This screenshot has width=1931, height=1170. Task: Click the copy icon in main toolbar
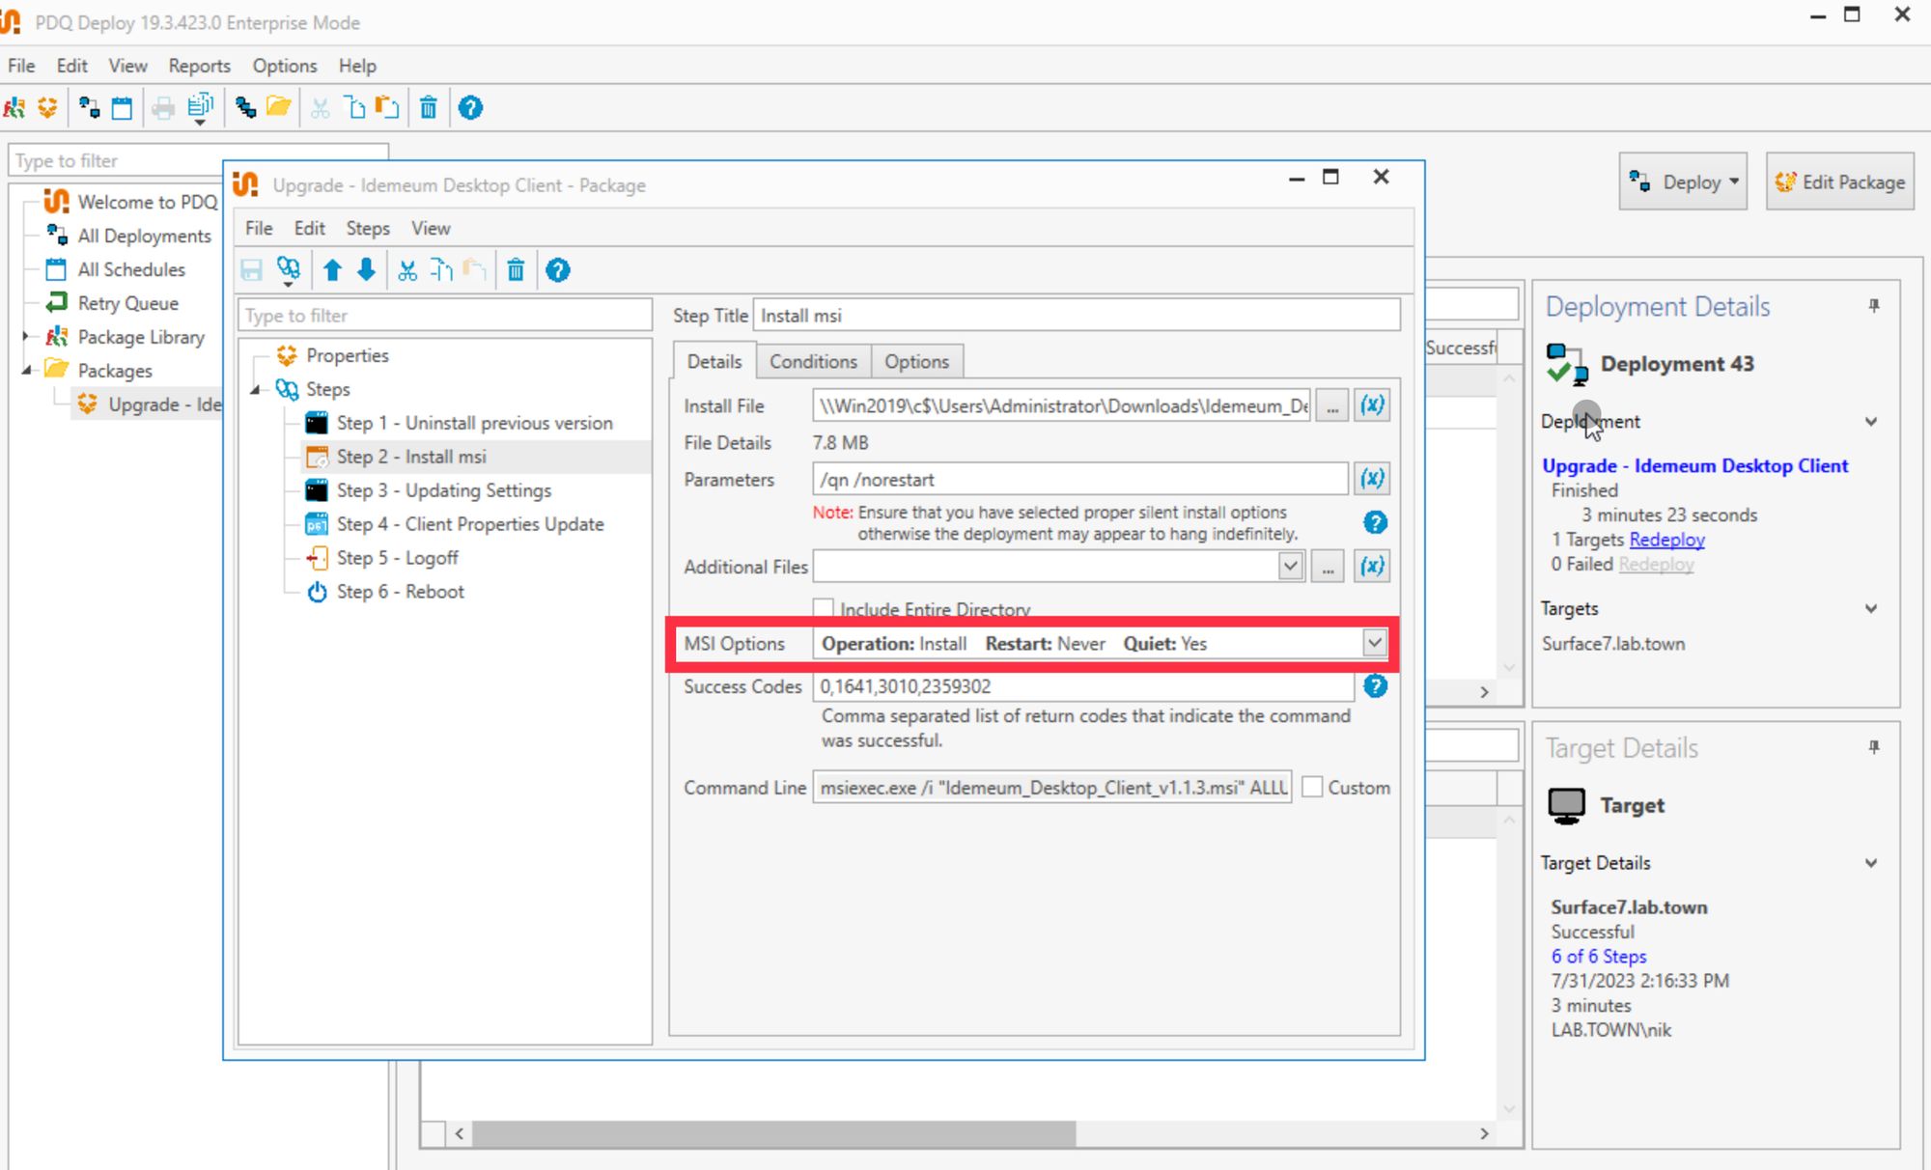pyautogui.click(x=354, y=107)
